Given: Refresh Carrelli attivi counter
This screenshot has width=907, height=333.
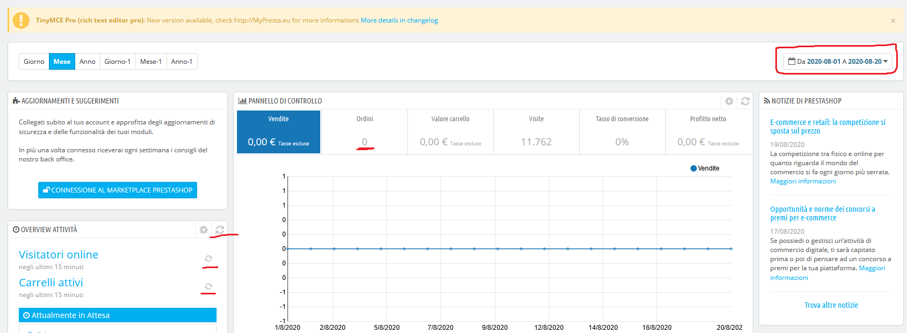Looking at the screenshot, I should click(208, 286).
